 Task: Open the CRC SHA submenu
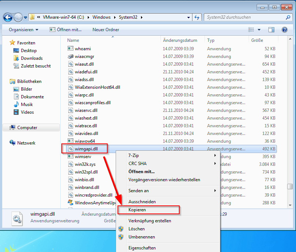pos(168,164)
